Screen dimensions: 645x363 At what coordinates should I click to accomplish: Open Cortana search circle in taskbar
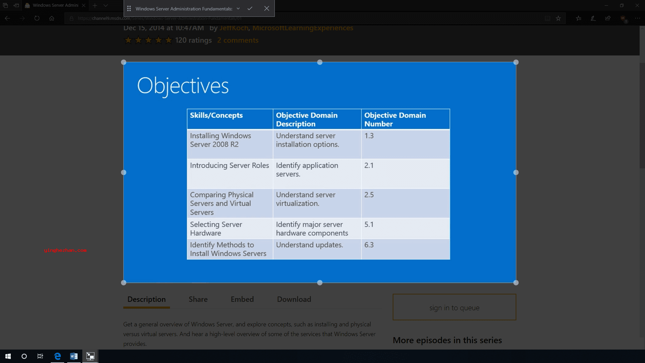[24, 356]
